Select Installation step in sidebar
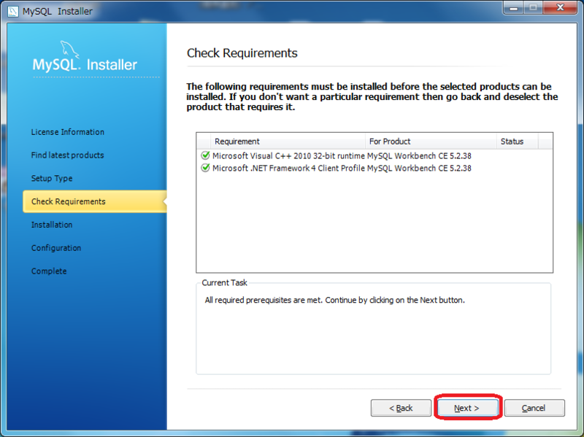The width and height of the screenshot is (584, 437). click(52, 225)
